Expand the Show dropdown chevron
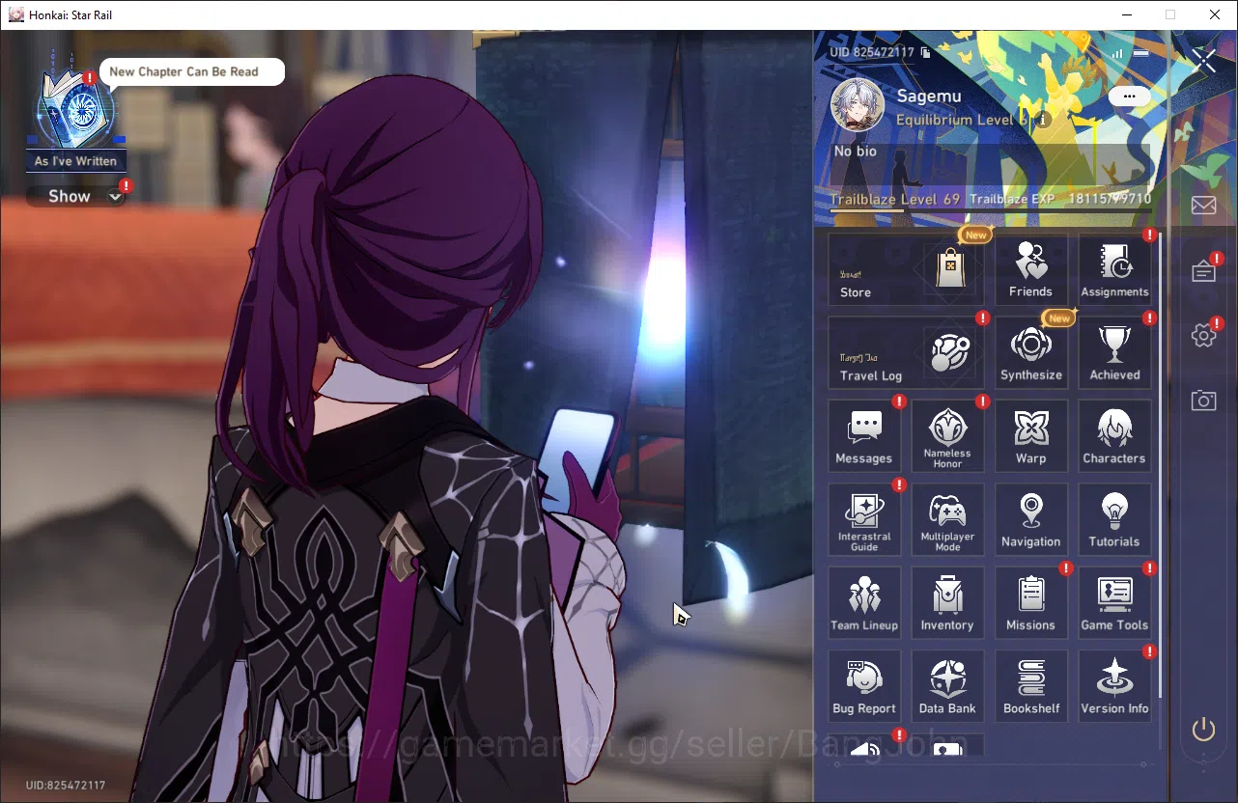Screen dimensions: 1238x803 115,197
